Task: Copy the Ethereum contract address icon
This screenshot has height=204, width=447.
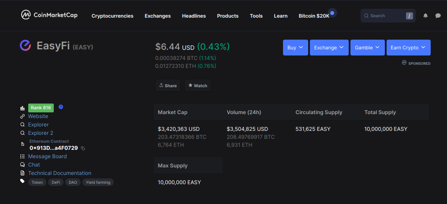Action: pyautogui.click(x=83, y=148)
